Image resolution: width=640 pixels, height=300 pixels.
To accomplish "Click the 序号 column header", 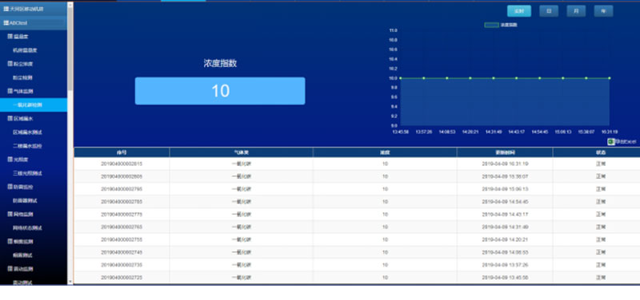I will [x=122, y=152].
